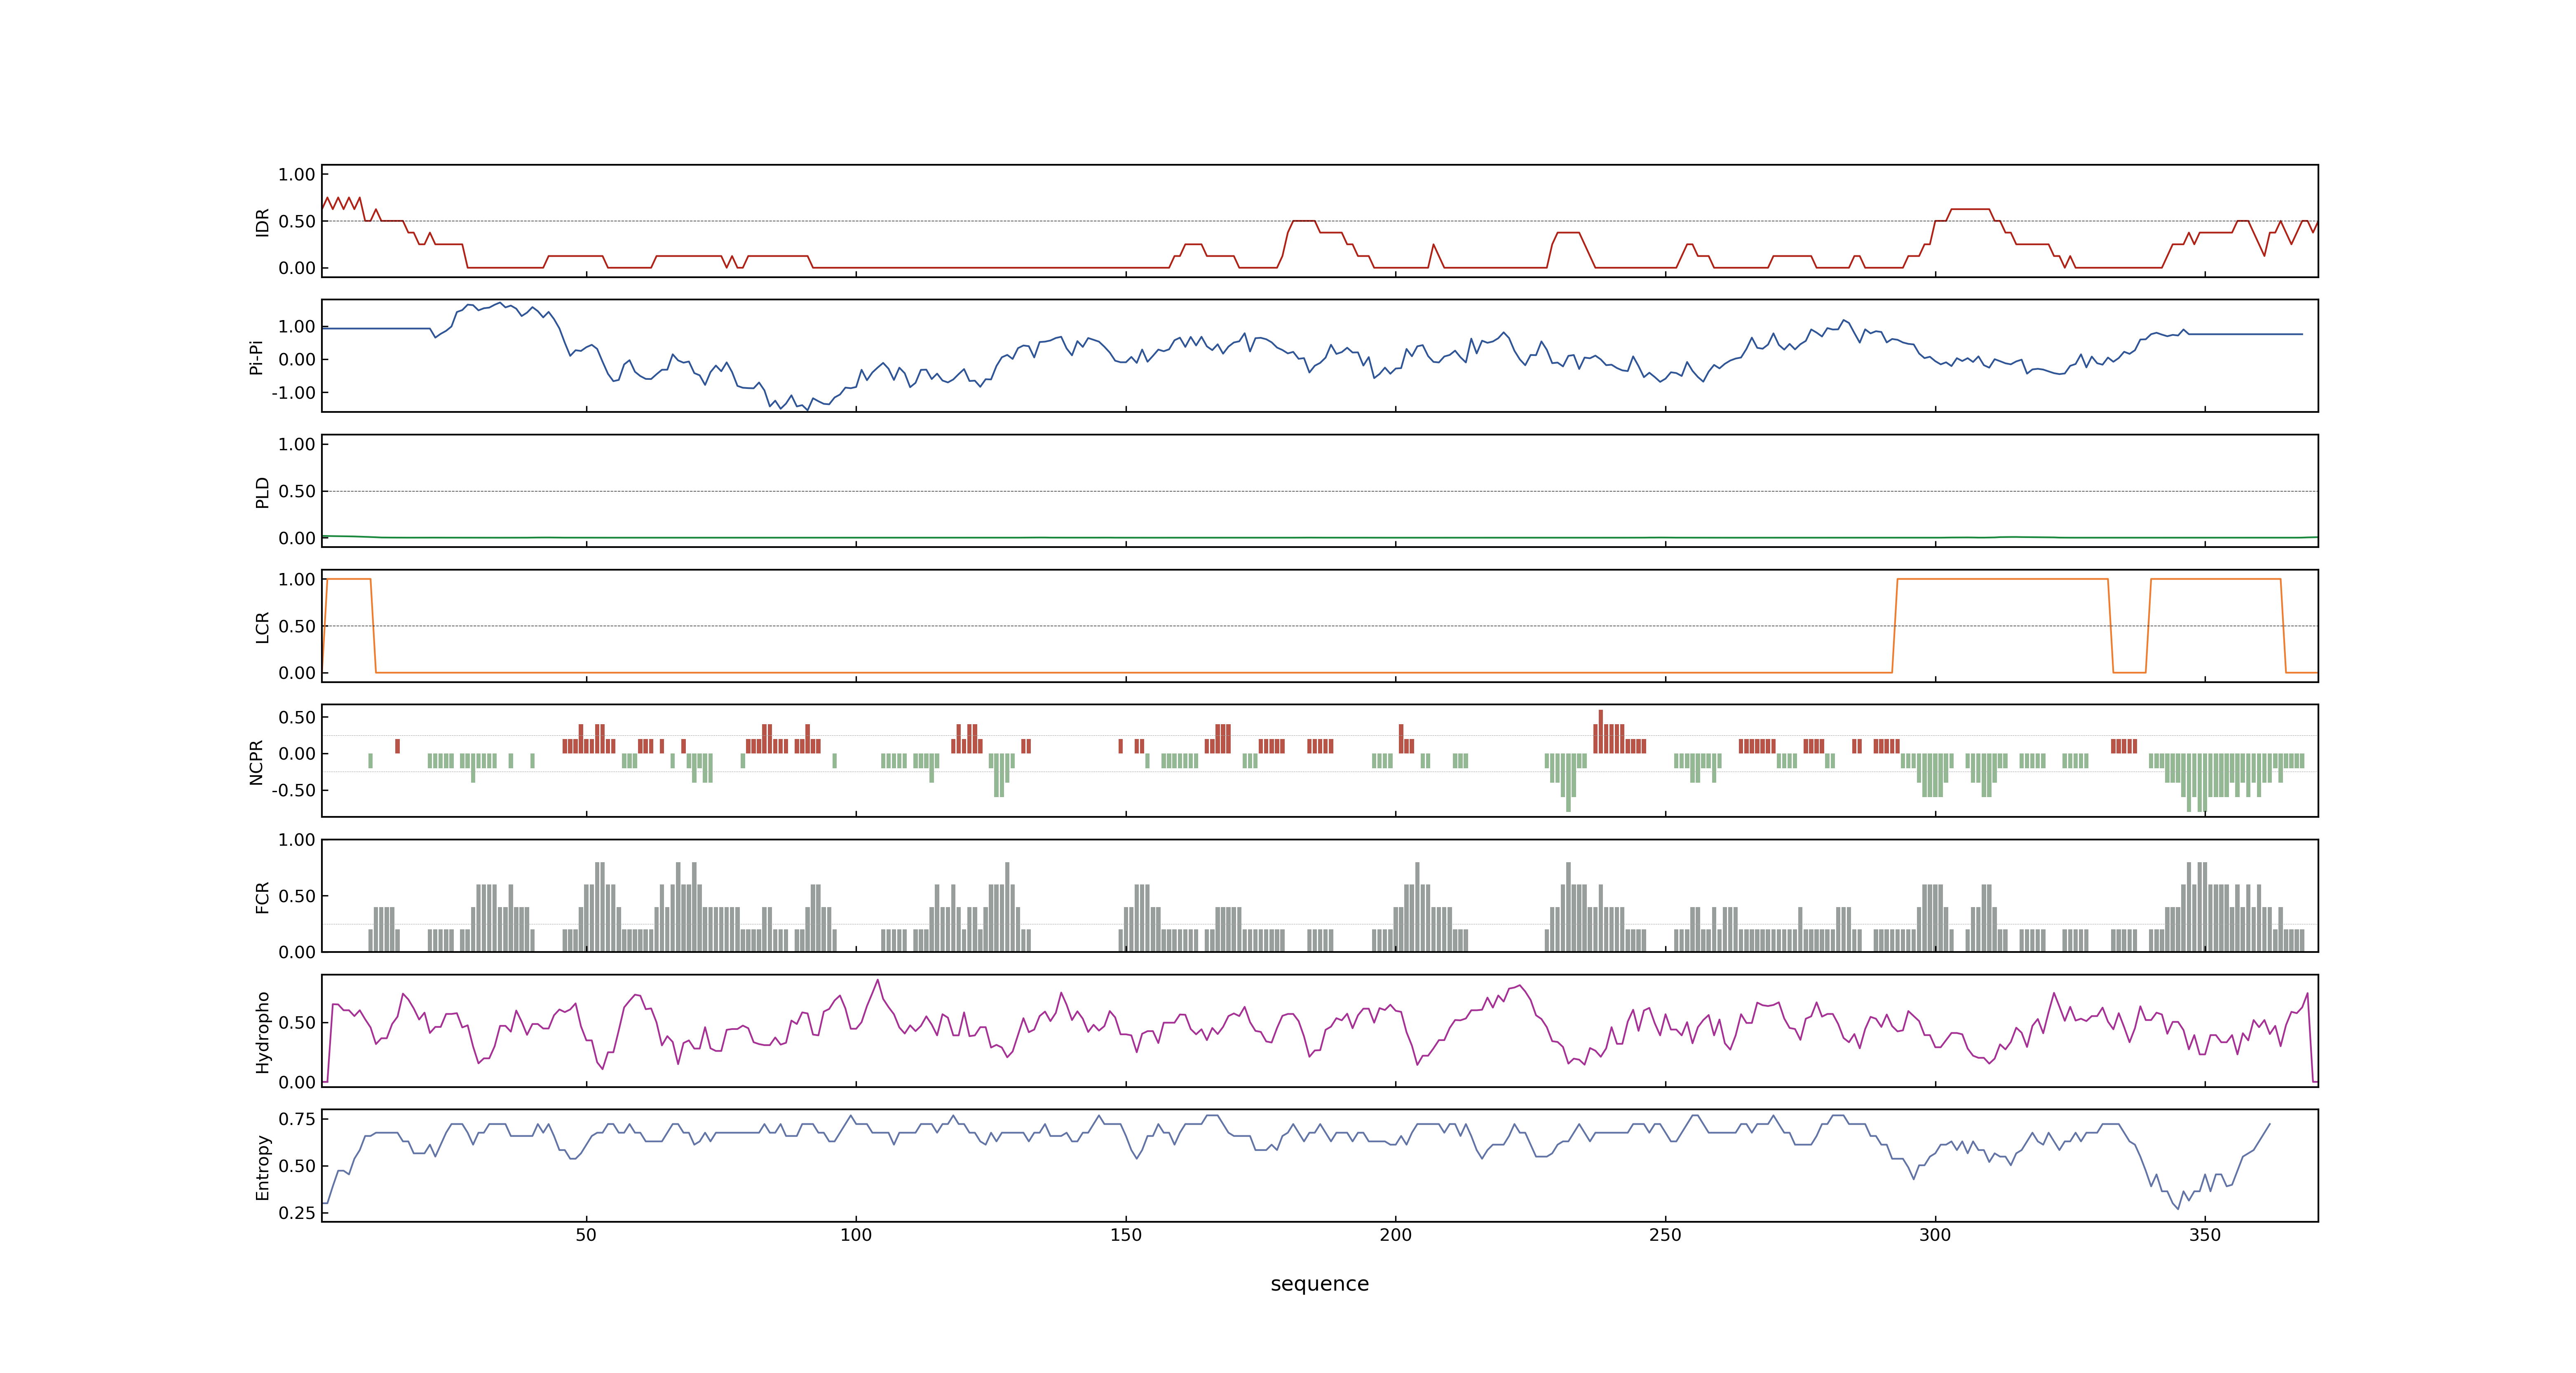Click the 0.25 tick on Entropy panel

click(x=297, y=1213)
